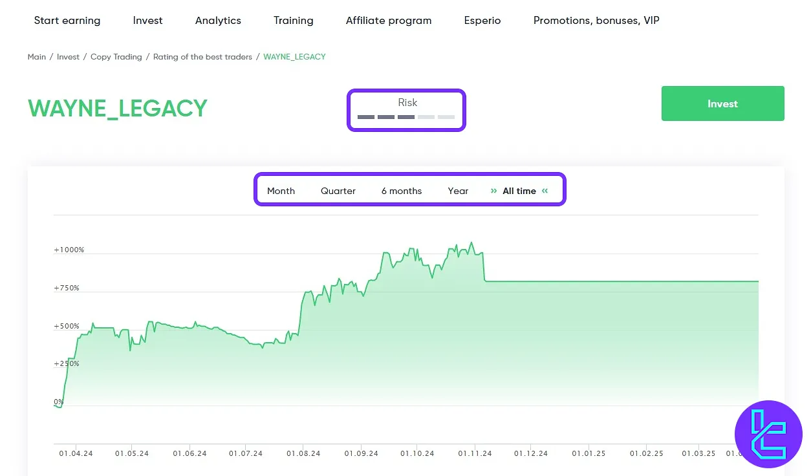Click the +750% axis label
Image resolution: width=811 pixels, height=476 pixels.
pos(67,288)
